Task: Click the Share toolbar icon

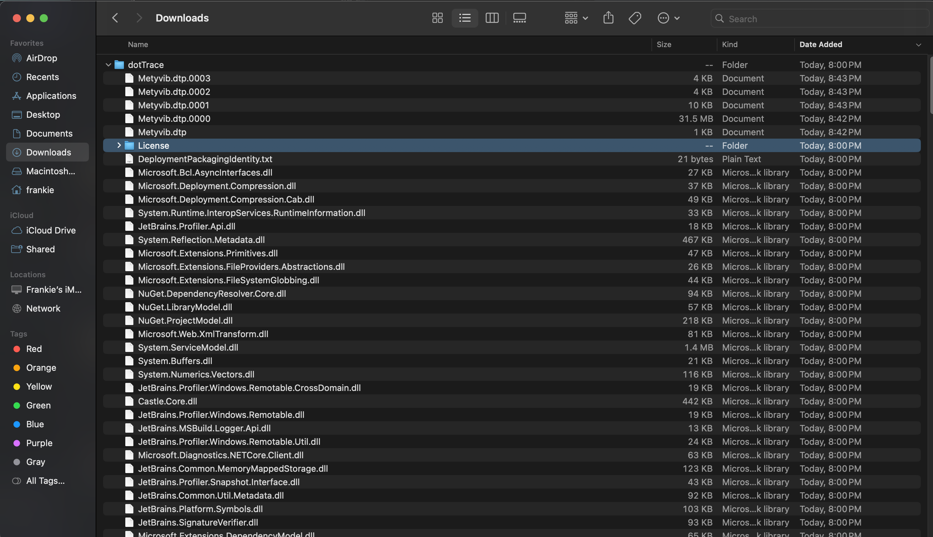Action: tap(608, 18)
